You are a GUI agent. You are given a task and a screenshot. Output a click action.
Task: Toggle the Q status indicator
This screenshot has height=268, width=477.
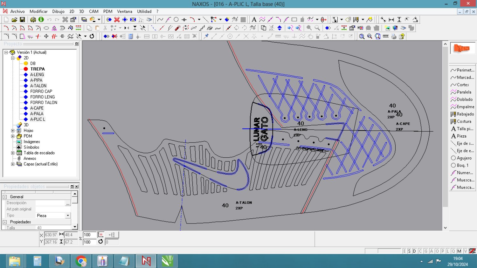click(x=453, y=251)
